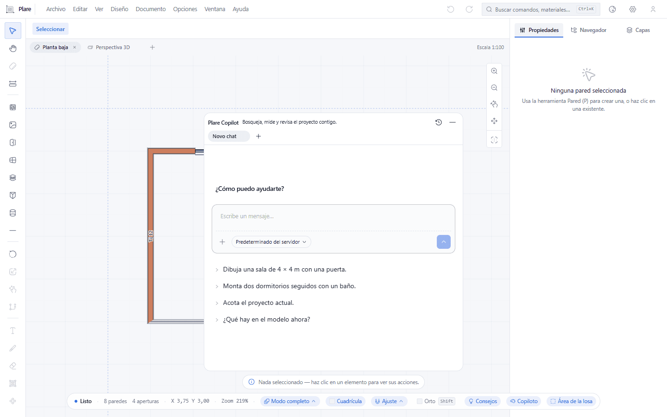Open the Capas tab
This screenshot has width=667, height=417.
click(638, 30)
